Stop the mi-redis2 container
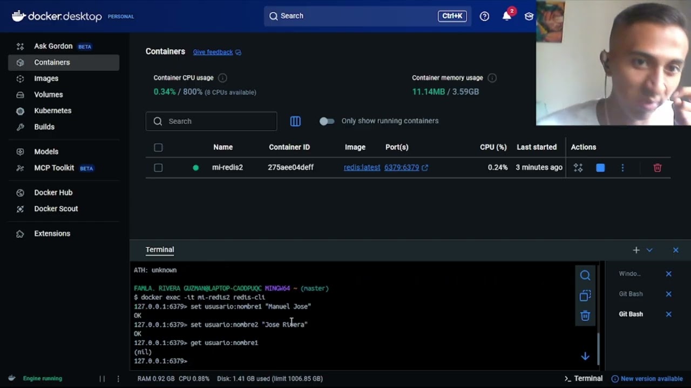This screenshot has height=388, width=691. 600,168
